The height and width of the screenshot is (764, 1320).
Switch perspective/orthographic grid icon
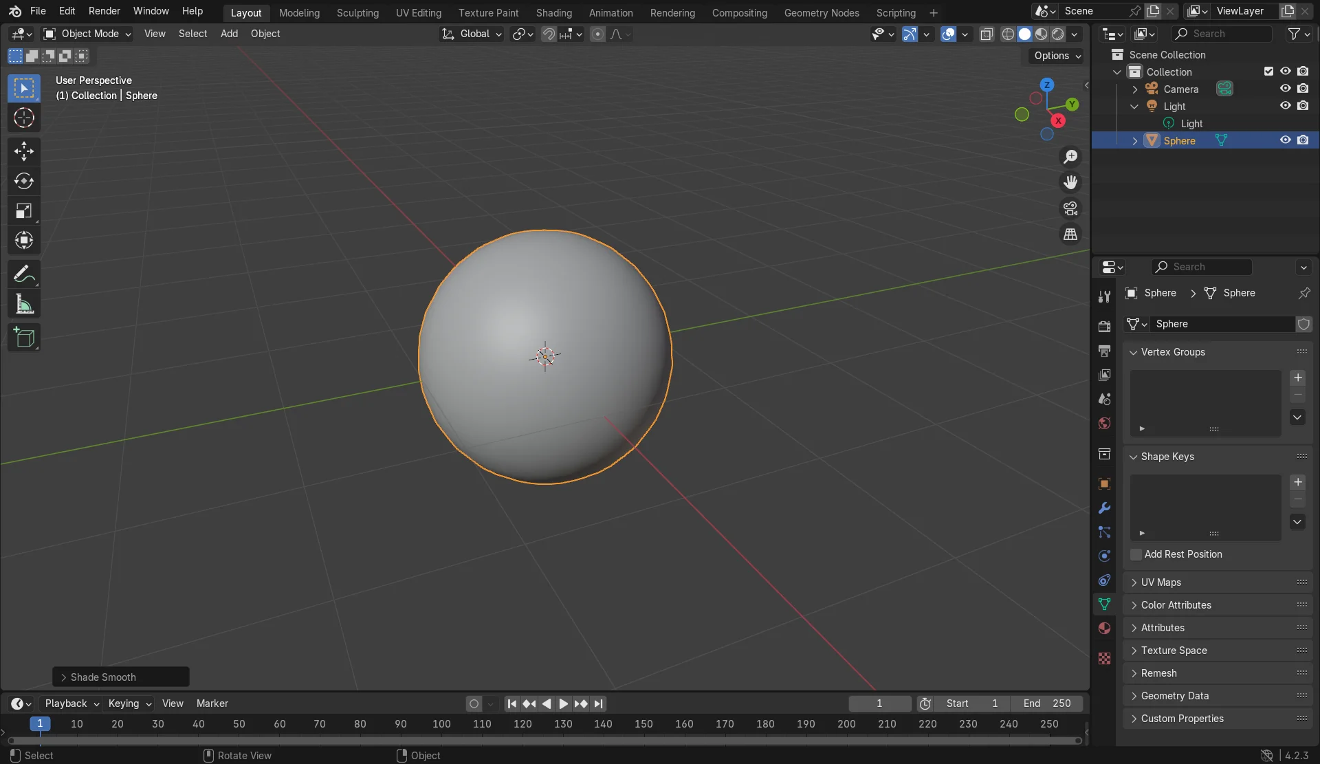pyautogui.click(x=1070, y=234)
